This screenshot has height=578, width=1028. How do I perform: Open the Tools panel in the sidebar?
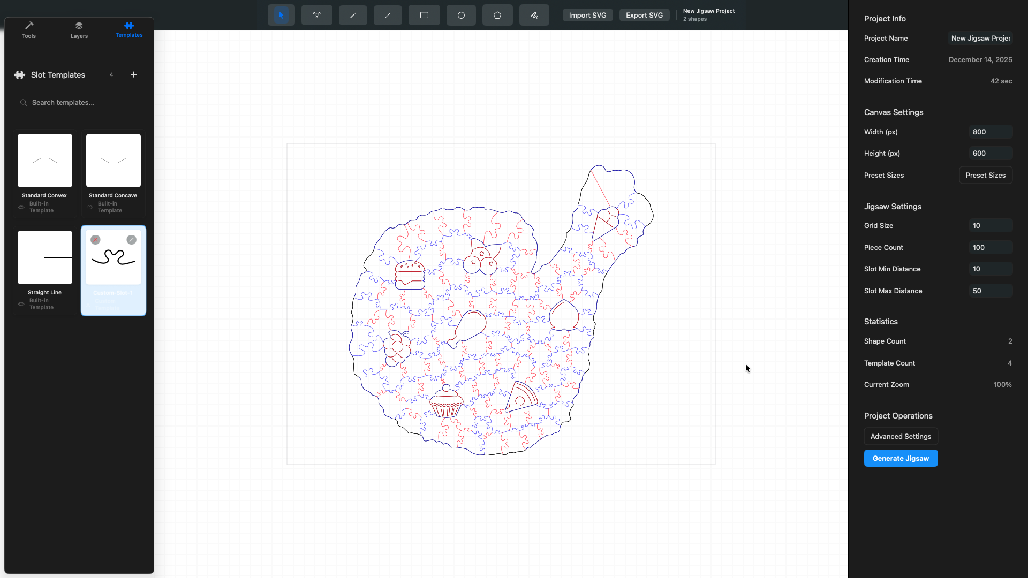pos(28,29)
